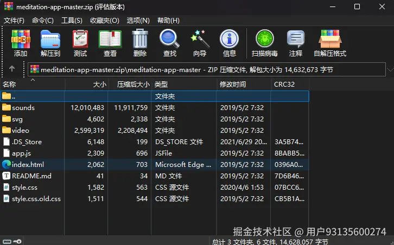Image resolution: width=394 pixels, height=245 pixels.
Task: Click the style.css.old.css file icon
Action: click(7, 198)
